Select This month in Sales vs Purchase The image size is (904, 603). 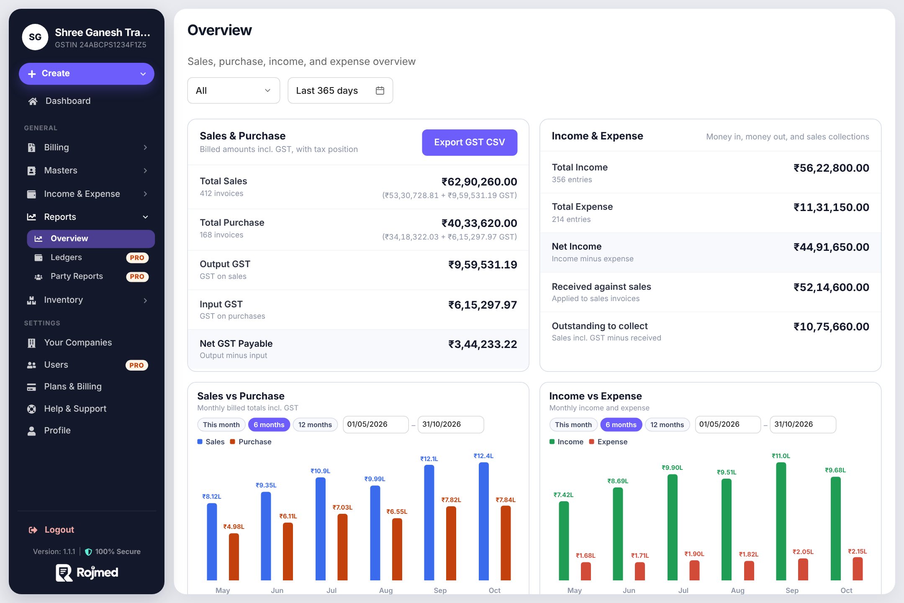[x=221, y=425]
